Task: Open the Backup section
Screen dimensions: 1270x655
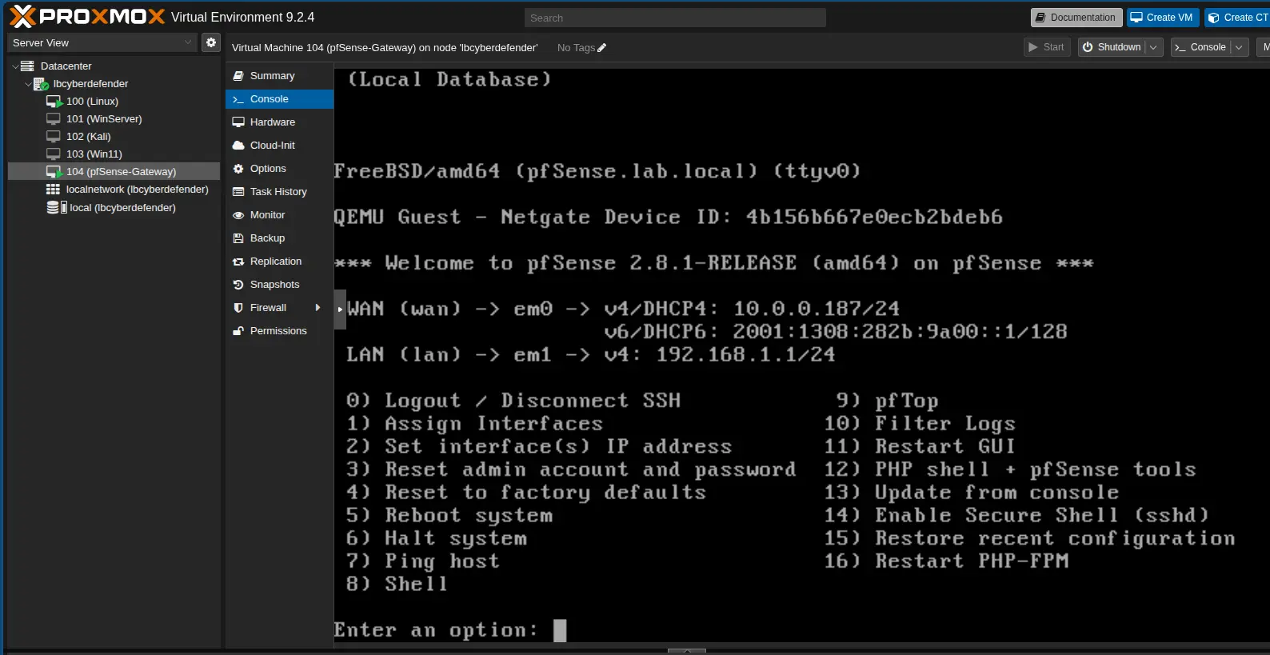Action: pos(279,238)
